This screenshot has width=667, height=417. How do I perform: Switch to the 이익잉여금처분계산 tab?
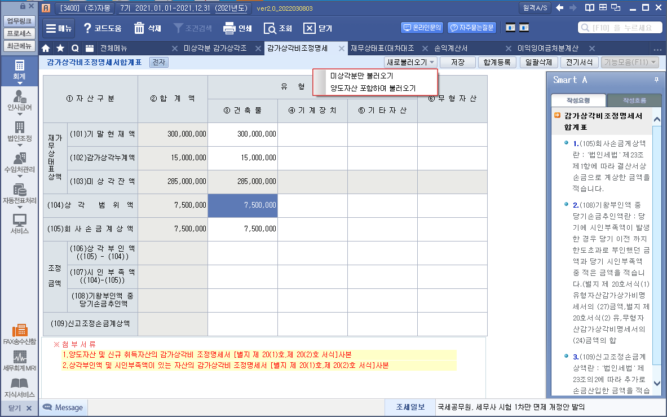[x=548, y=49]
